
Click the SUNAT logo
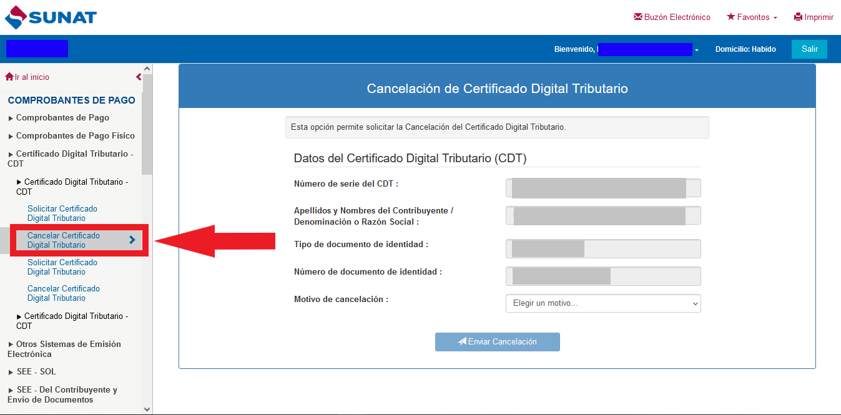click(x=51, y=17)
